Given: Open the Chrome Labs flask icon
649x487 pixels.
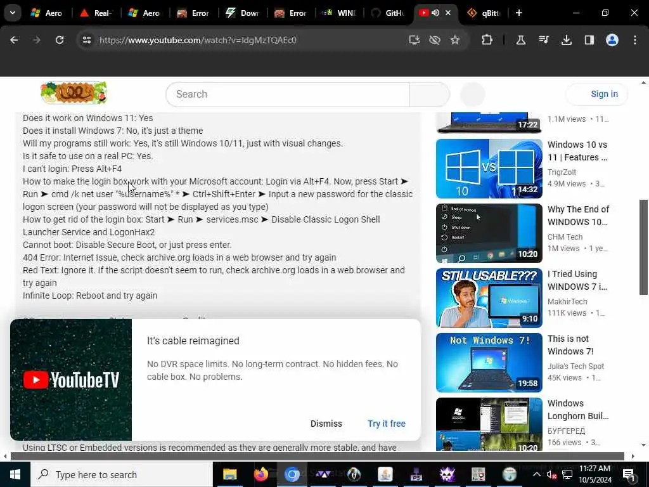Looking at the screenshot, I should pos(521,40).
